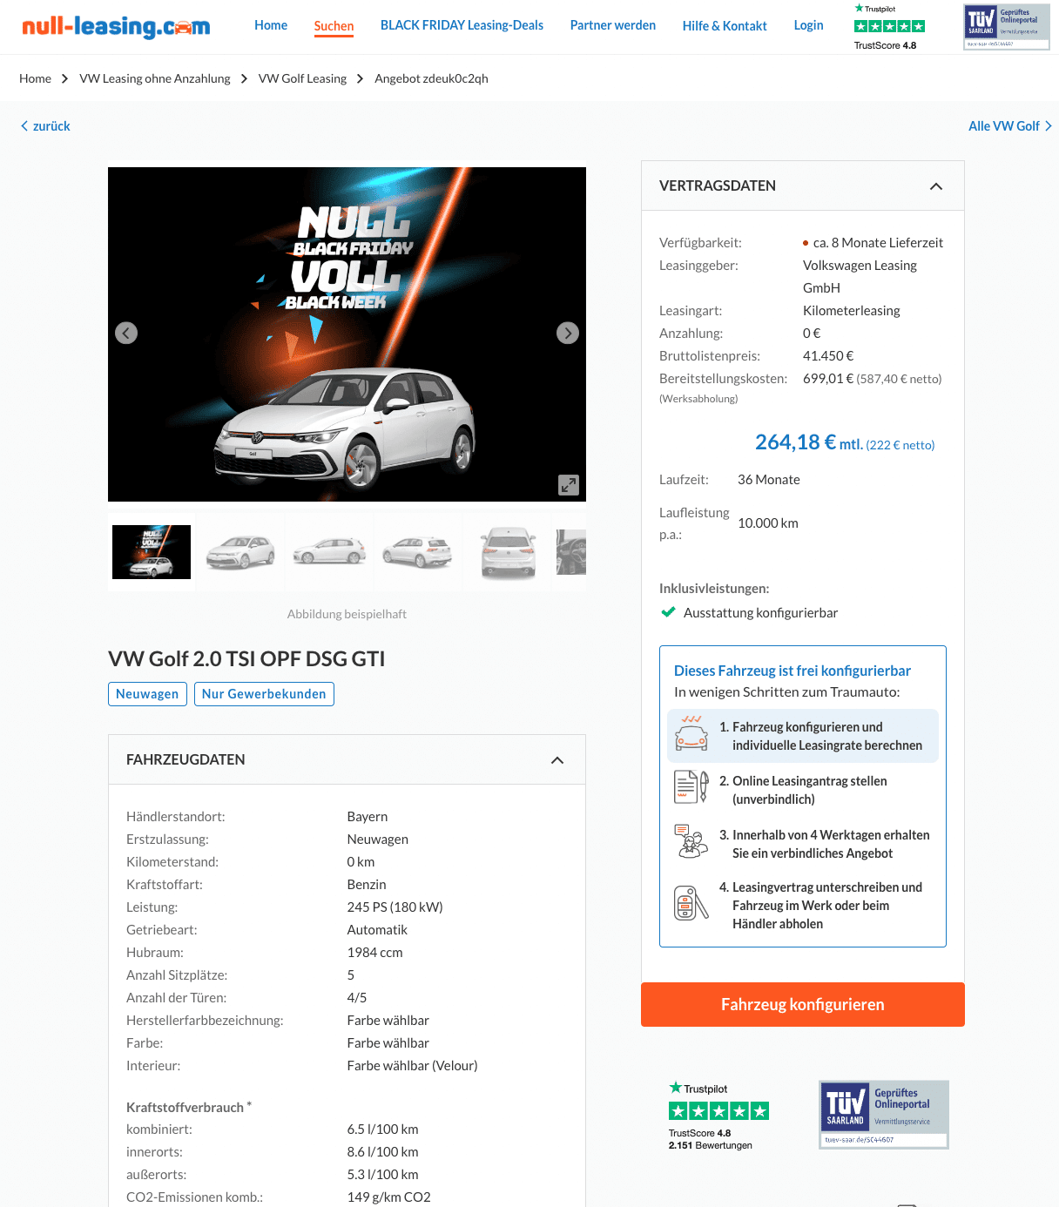Show previous image with left carousel arrow
The image size is (1059, 1207).
click(126, 333)
